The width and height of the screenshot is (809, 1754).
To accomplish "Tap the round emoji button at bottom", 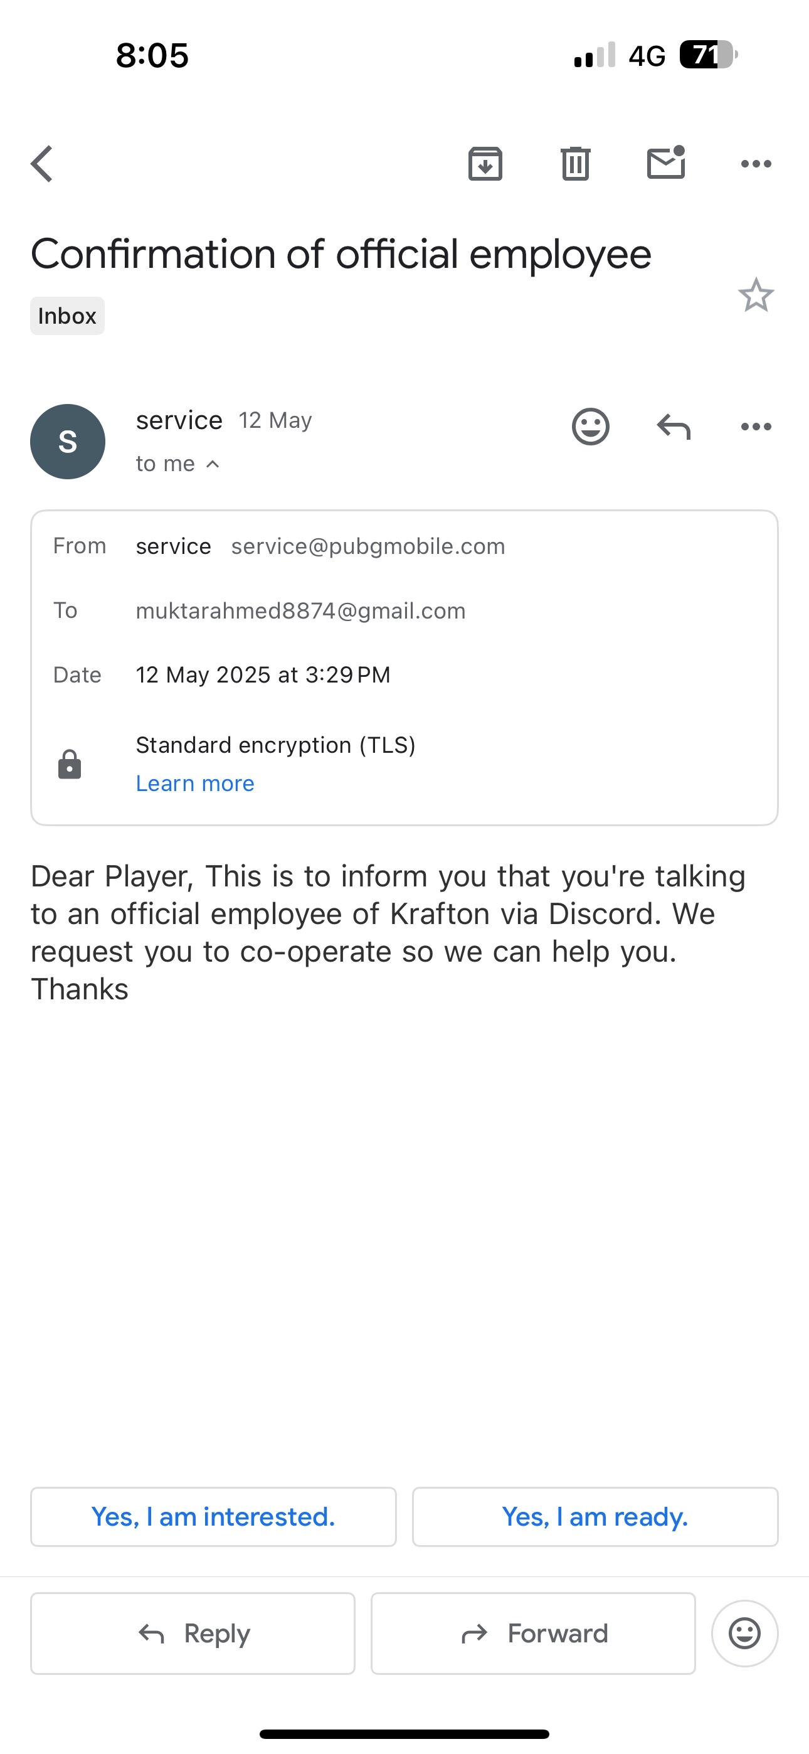I will coord(744,1634).
